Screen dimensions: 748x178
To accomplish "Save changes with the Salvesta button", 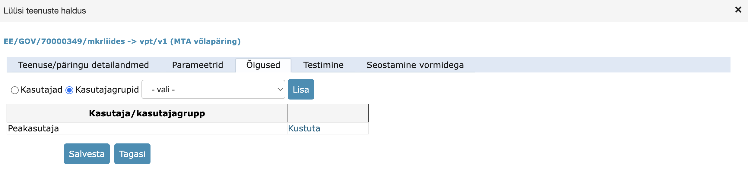I will coord(87,154).
